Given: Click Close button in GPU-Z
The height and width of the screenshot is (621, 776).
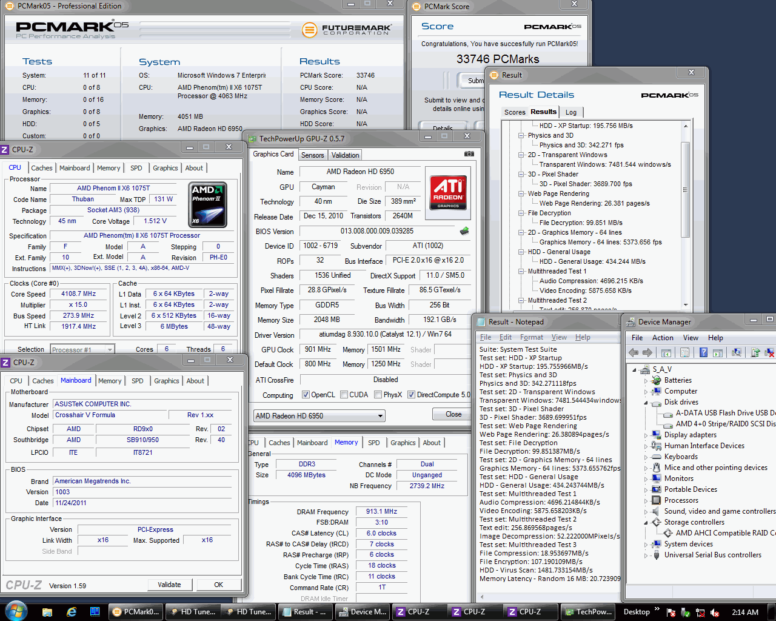Looking at the screenshot, I should coord(453,414).
